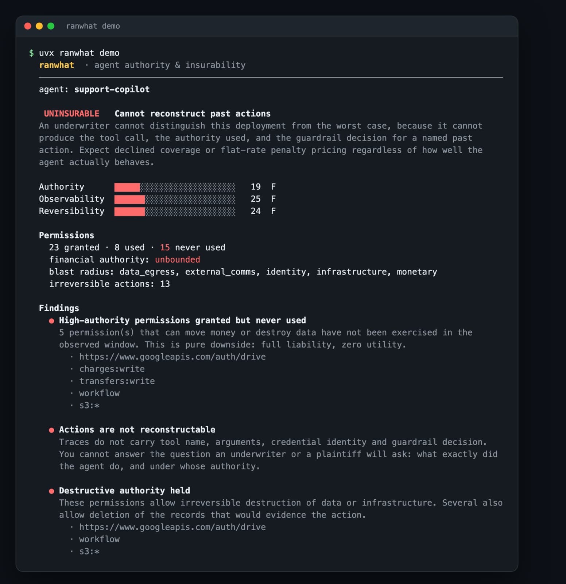Click the 'Findings' section heading
The height and width of the screenshot is (584, 566).
[59, 308]
